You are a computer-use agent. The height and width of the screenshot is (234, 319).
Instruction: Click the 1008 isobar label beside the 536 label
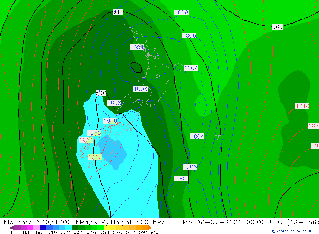[114, 103]
